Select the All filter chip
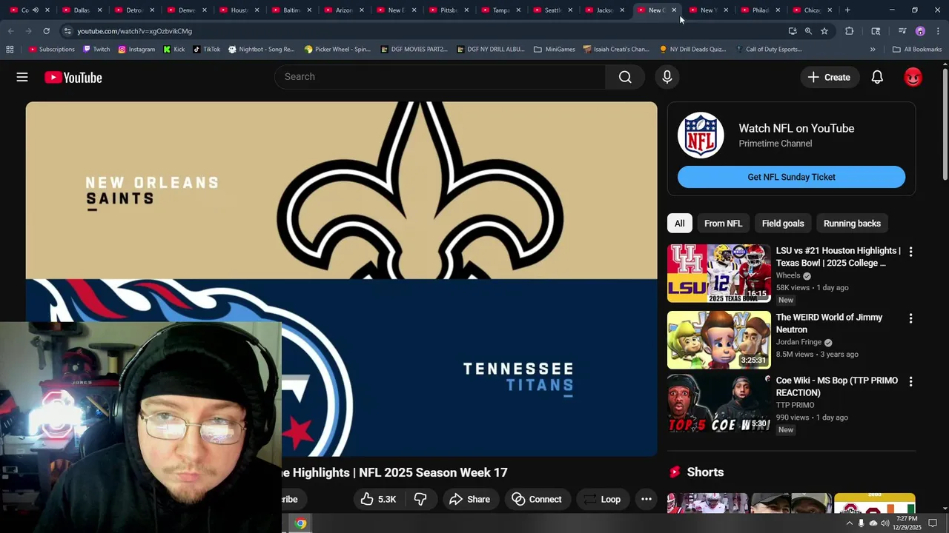Screen dimensions: 949x533 click(x=679, y=224)
